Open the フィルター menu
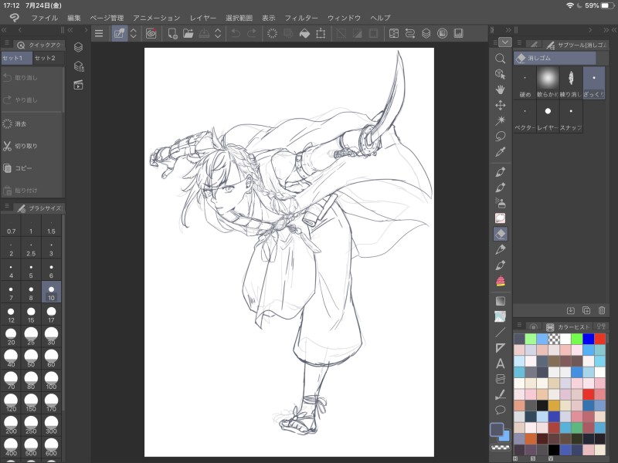This screenshot has width=618, height=463. coord(301,17)
